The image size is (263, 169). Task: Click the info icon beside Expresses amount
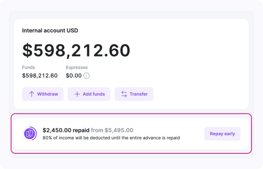[x=87, y=76]
